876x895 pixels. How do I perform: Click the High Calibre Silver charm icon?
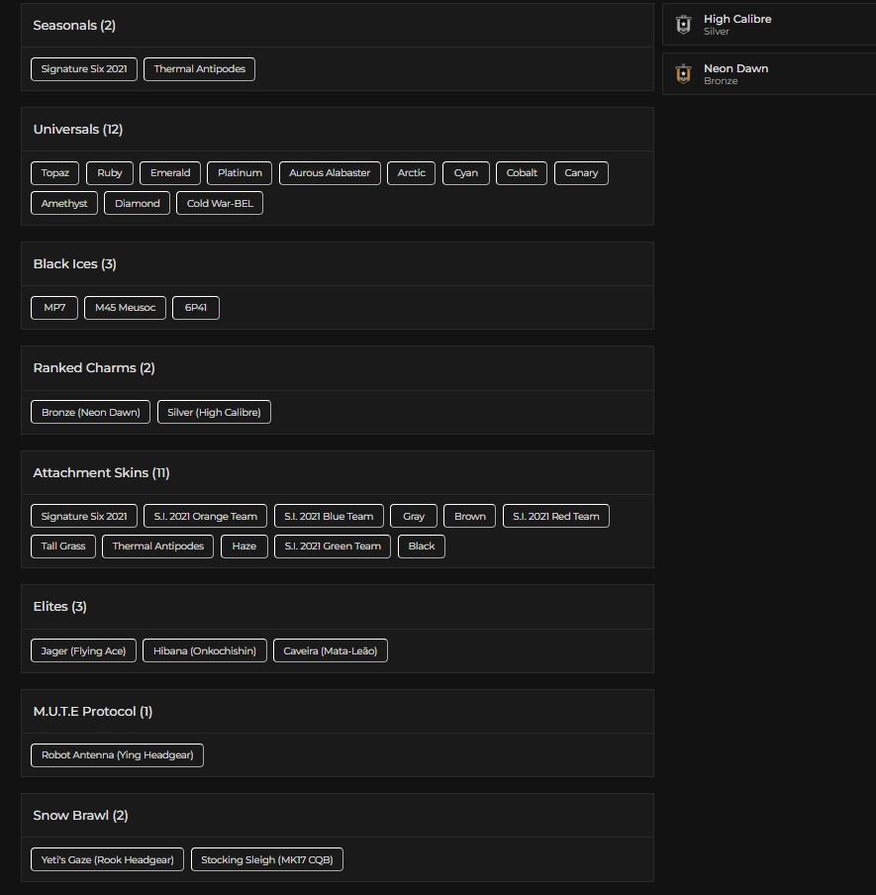pos(683,25)
